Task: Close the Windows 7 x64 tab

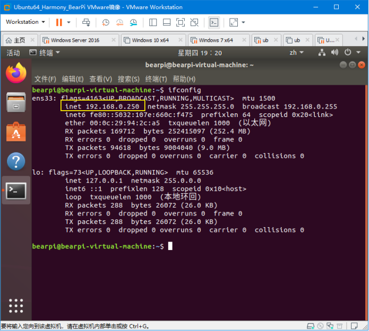Action: 244,40
